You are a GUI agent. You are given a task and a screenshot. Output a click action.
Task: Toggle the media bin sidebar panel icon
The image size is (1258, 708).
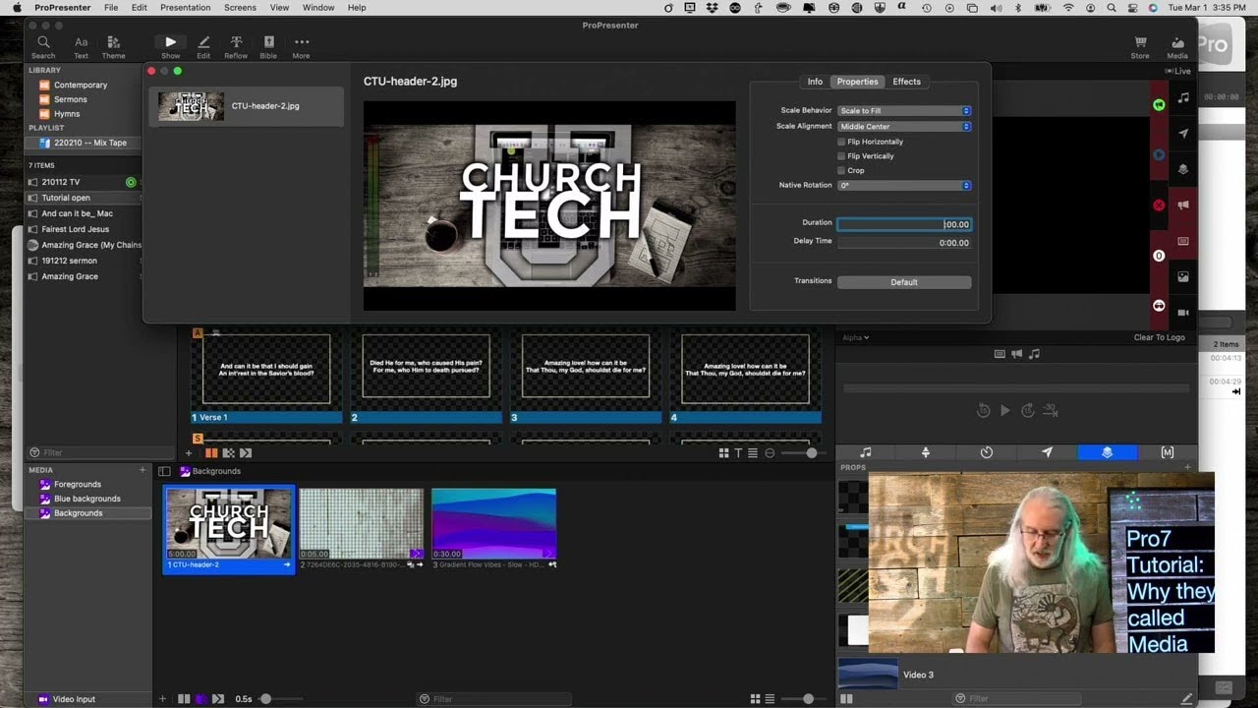(164, 471)
